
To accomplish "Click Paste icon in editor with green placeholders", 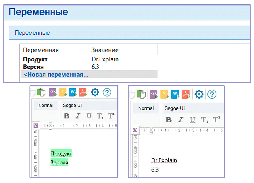I will 41,92.
